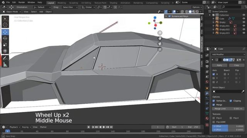247x138 pixels.
Task: Hide Empty.002 via its eye icon
Action: (x=244, y=30)
